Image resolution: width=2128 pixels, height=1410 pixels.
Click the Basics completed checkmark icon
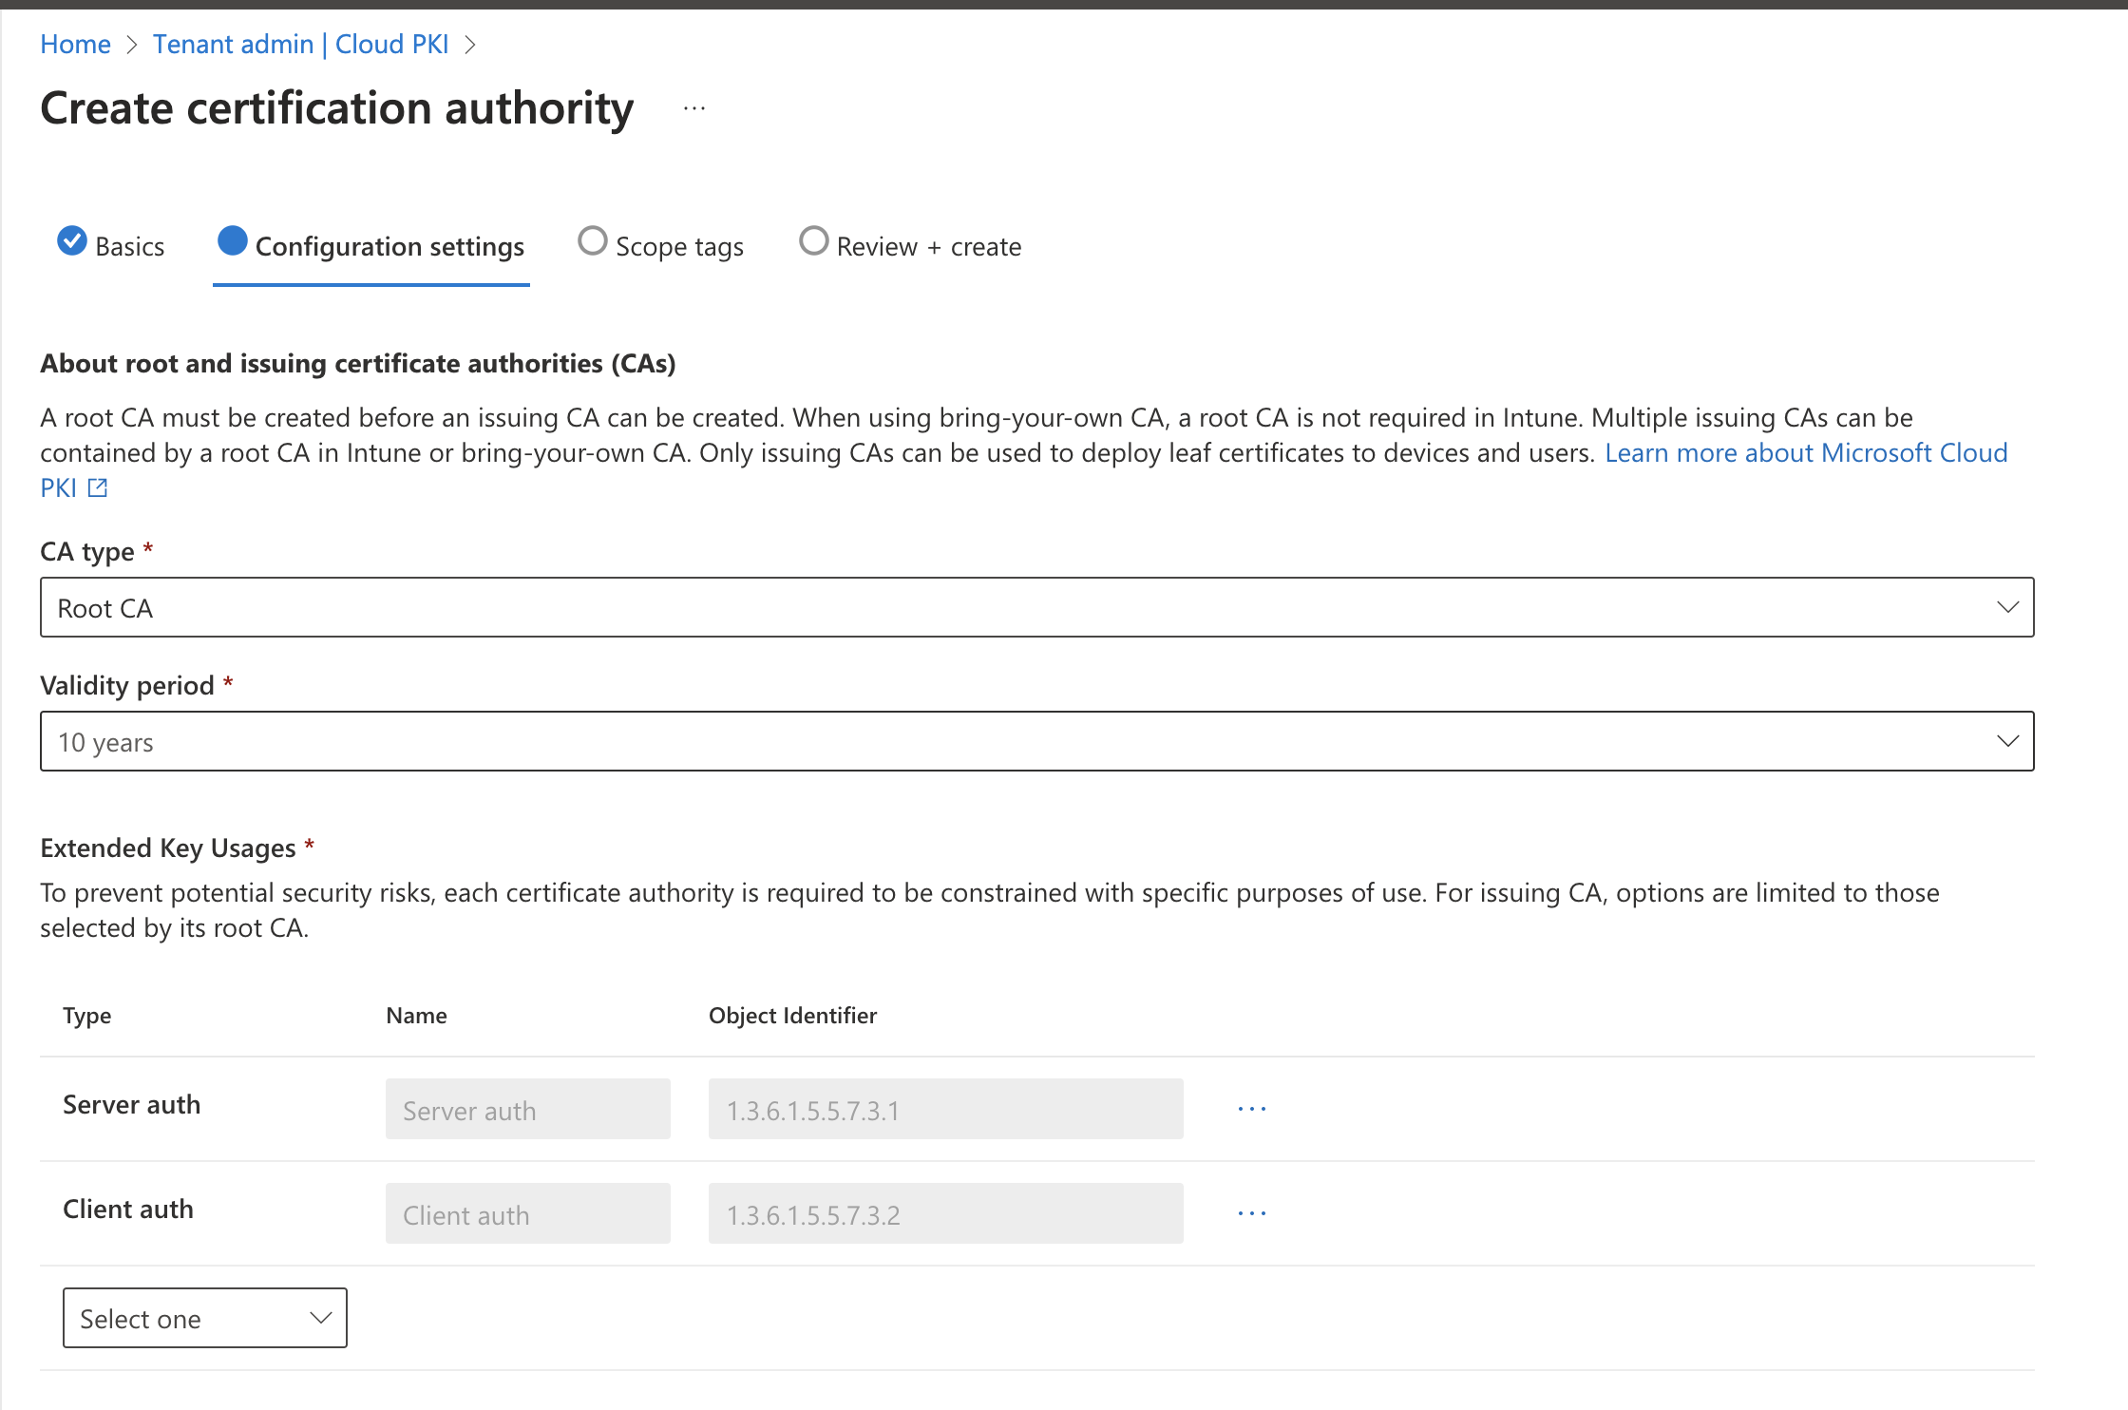pyautogui.click(x=72, y=241)
